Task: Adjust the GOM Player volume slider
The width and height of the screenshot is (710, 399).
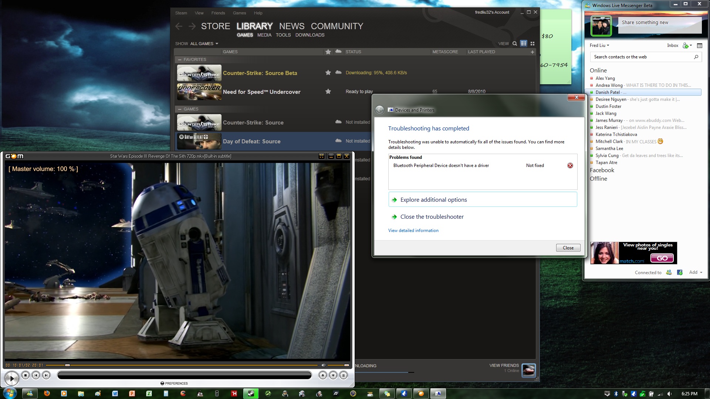Action: [339, 365]
